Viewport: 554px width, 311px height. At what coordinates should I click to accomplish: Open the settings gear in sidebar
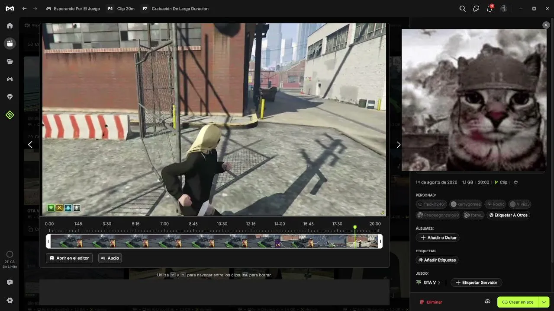pyautogui.click(x=10, y=300)
